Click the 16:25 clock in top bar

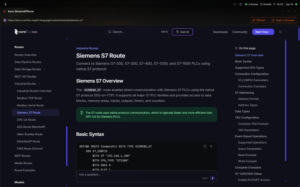click(x=278, y=4)
